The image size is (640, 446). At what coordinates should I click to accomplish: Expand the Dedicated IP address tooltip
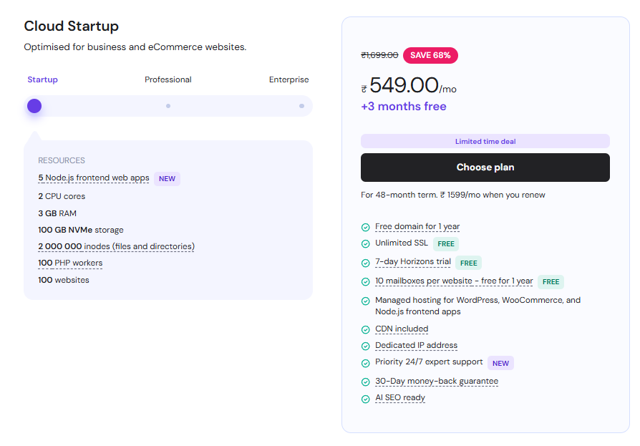click(x=416, y=345)
